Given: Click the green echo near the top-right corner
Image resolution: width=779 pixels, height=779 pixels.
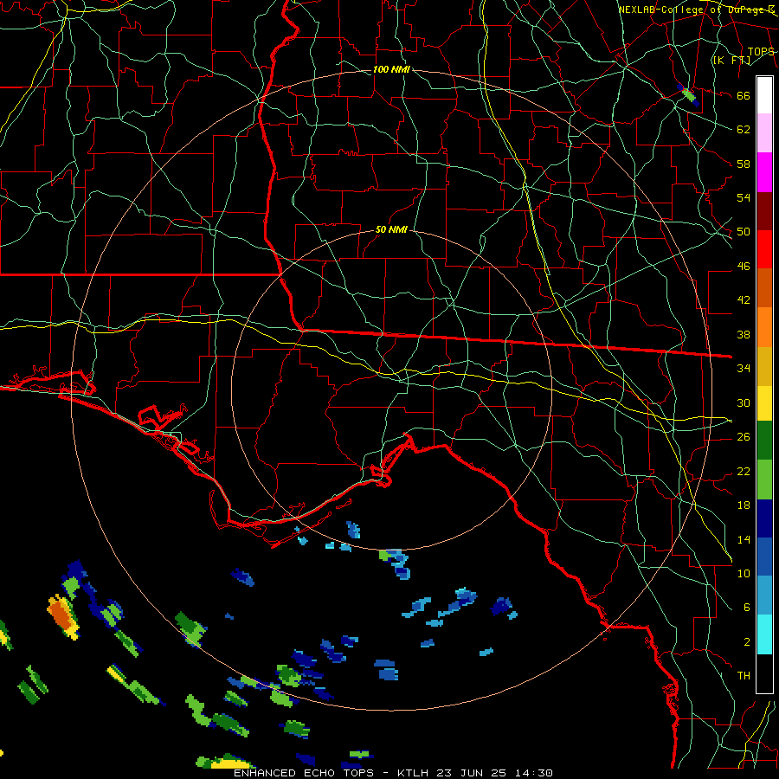Looking at the screenshot, I should point(689,93).
